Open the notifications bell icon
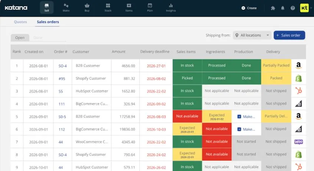Viewport: 314px width, 171px height. [282, 8]
